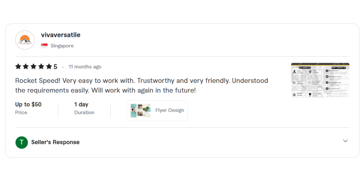Click the second star in the rating
Image resolution: width=363 pixels, height=181 pixels.
pyautogui.click(x=26, y=67)
